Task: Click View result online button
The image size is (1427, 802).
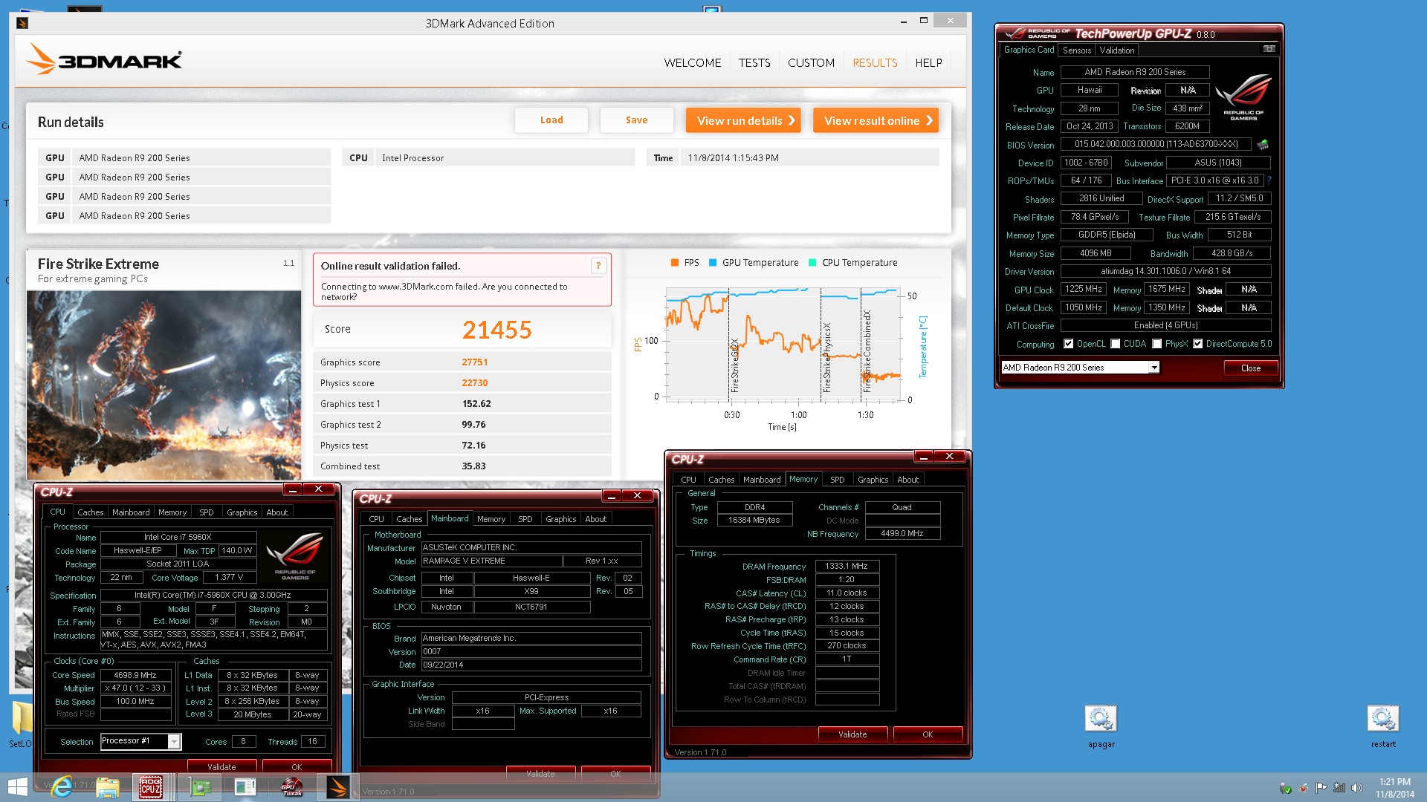Action: (876, 120)
